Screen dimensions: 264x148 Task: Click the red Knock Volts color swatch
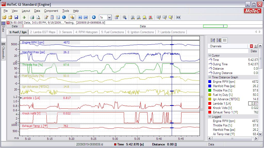[210, 108]
